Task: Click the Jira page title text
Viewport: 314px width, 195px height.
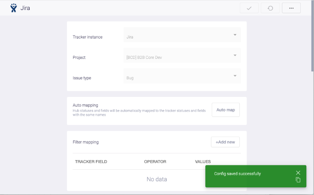Action: point(25,8)
